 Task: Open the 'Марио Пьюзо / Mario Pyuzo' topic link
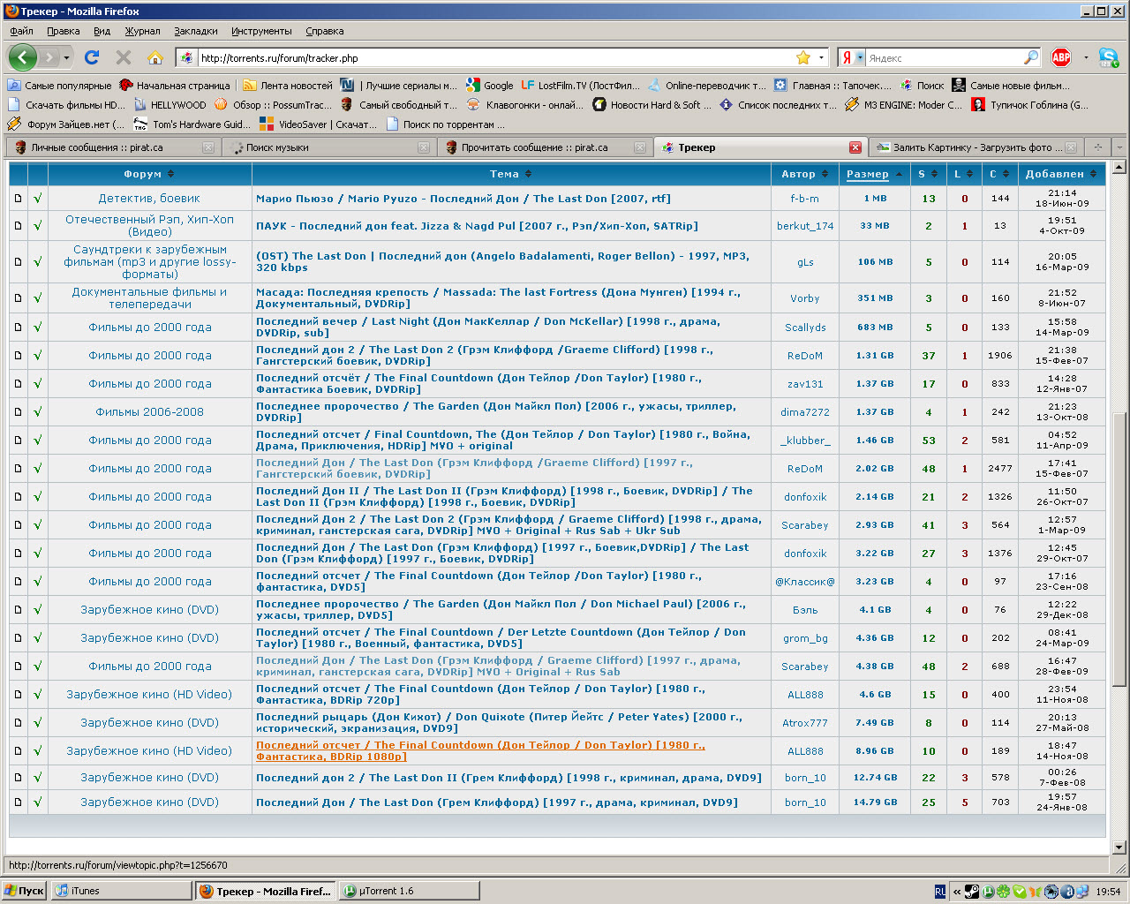463,199
